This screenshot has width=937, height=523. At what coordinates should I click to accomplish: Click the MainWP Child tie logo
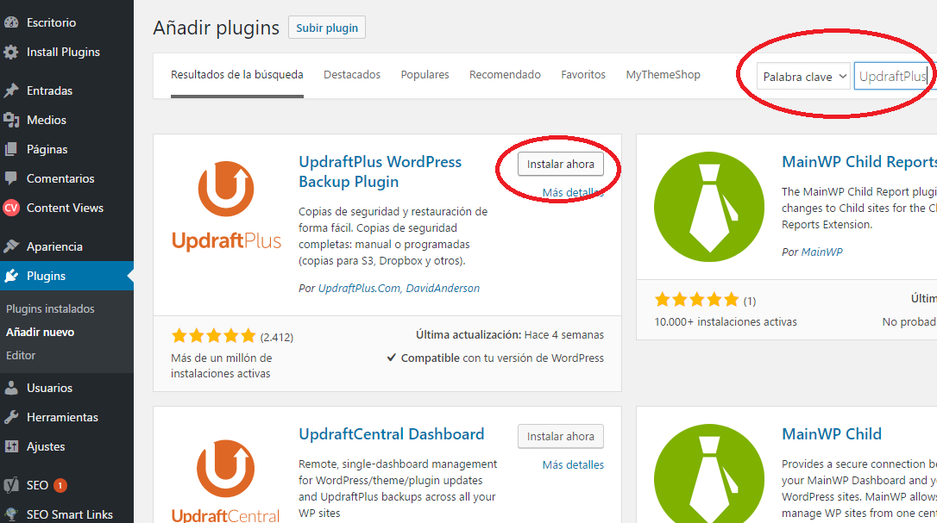(x=709, y=473)
